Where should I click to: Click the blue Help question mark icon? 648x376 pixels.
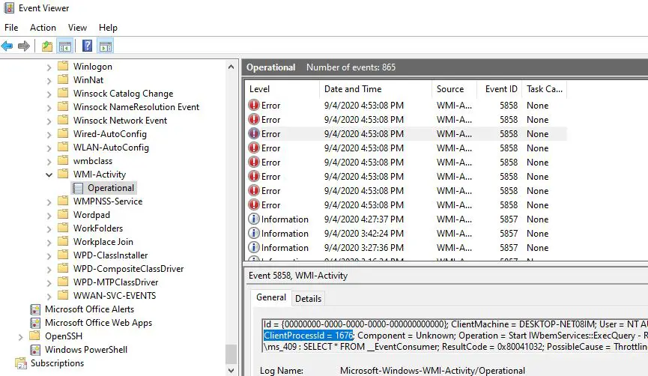[x=88, y=46]
